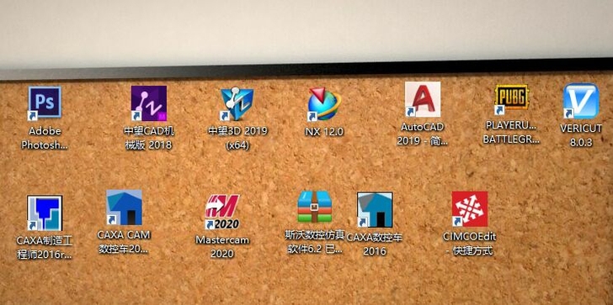Click the 'CAXA数控车 2016' label

point(375,245)
